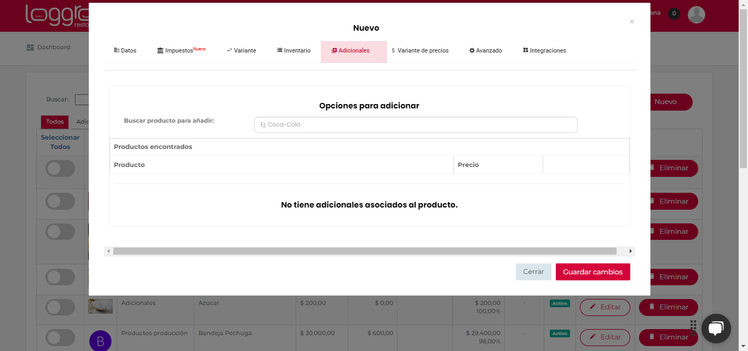Image resolution: width=748 pixels, height=351 pixels.
Task: Open the Datos tab
Action: [125, 50]
